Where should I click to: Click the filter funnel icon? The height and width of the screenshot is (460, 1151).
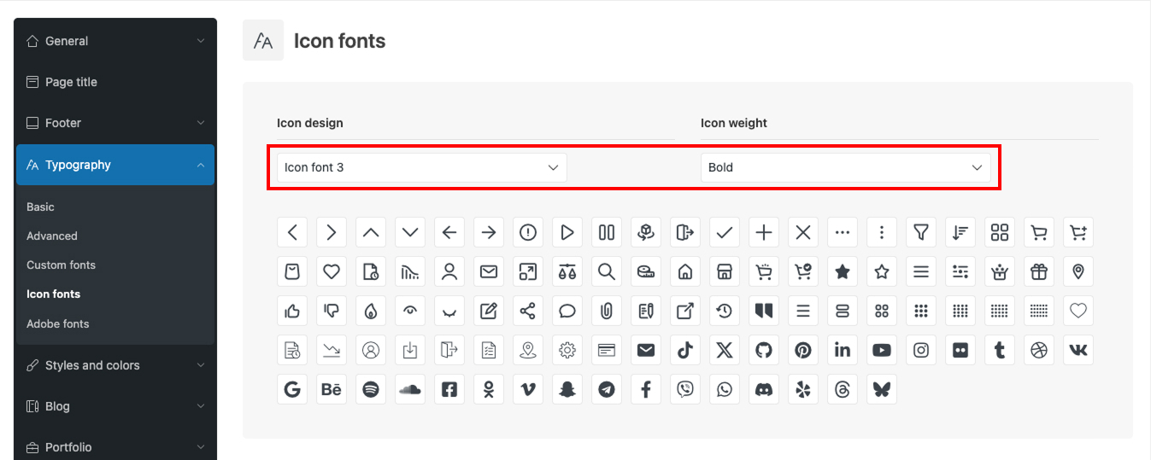click(x=921, y=232)
